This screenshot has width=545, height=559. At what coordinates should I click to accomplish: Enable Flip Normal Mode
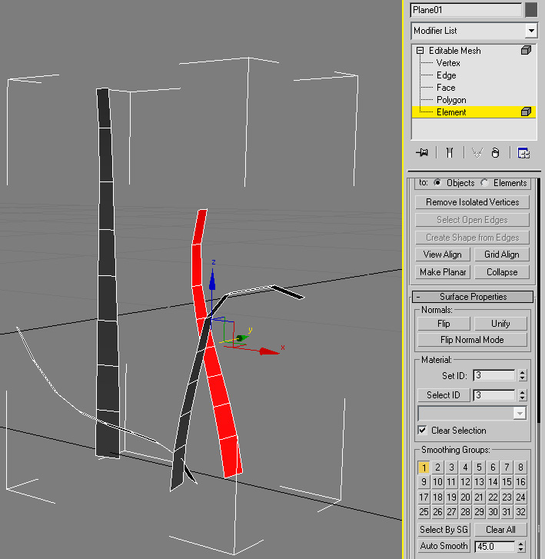pyautogui.click(x=472, y=340)
